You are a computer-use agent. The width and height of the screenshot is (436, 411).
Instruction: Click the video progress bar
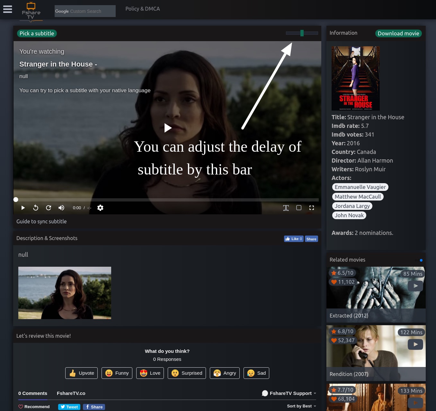click(x=167, y=200)
